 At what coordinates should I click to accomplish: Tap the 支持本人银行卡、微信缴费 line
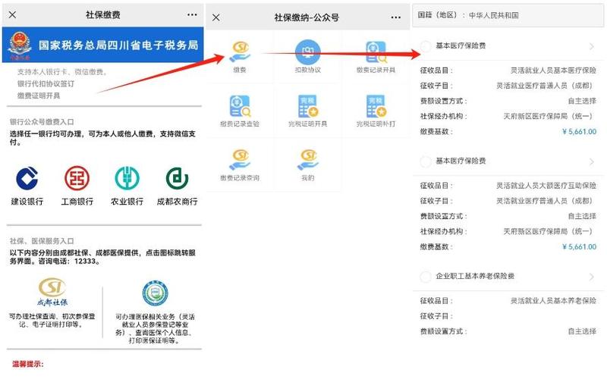coord(62,72)
